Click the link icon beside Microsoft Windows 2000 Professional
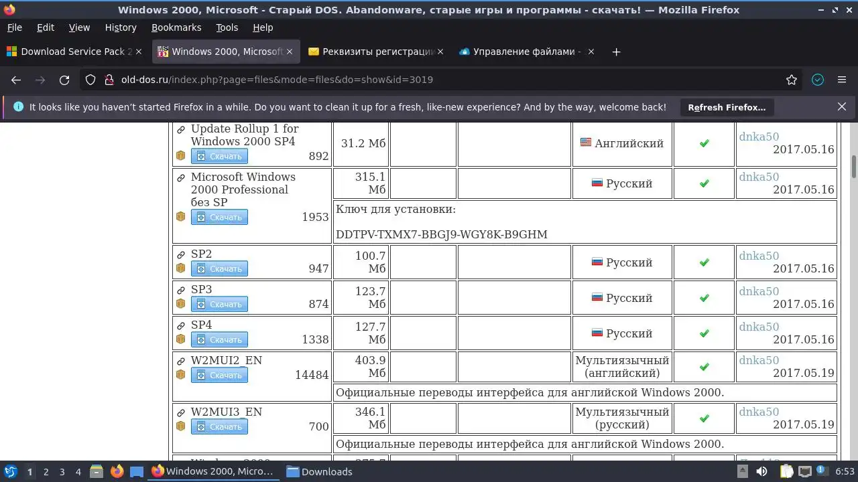This screenshot has width=858, height=482. (180, 178)
